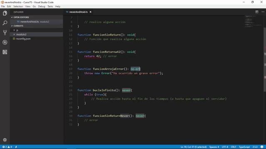Open the Go menu
266x149 pixels.
[x=34, y=7]
